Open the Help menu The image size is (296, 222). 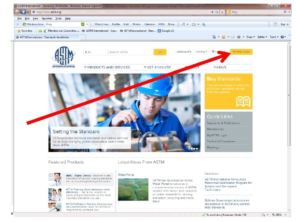[68, 18]
